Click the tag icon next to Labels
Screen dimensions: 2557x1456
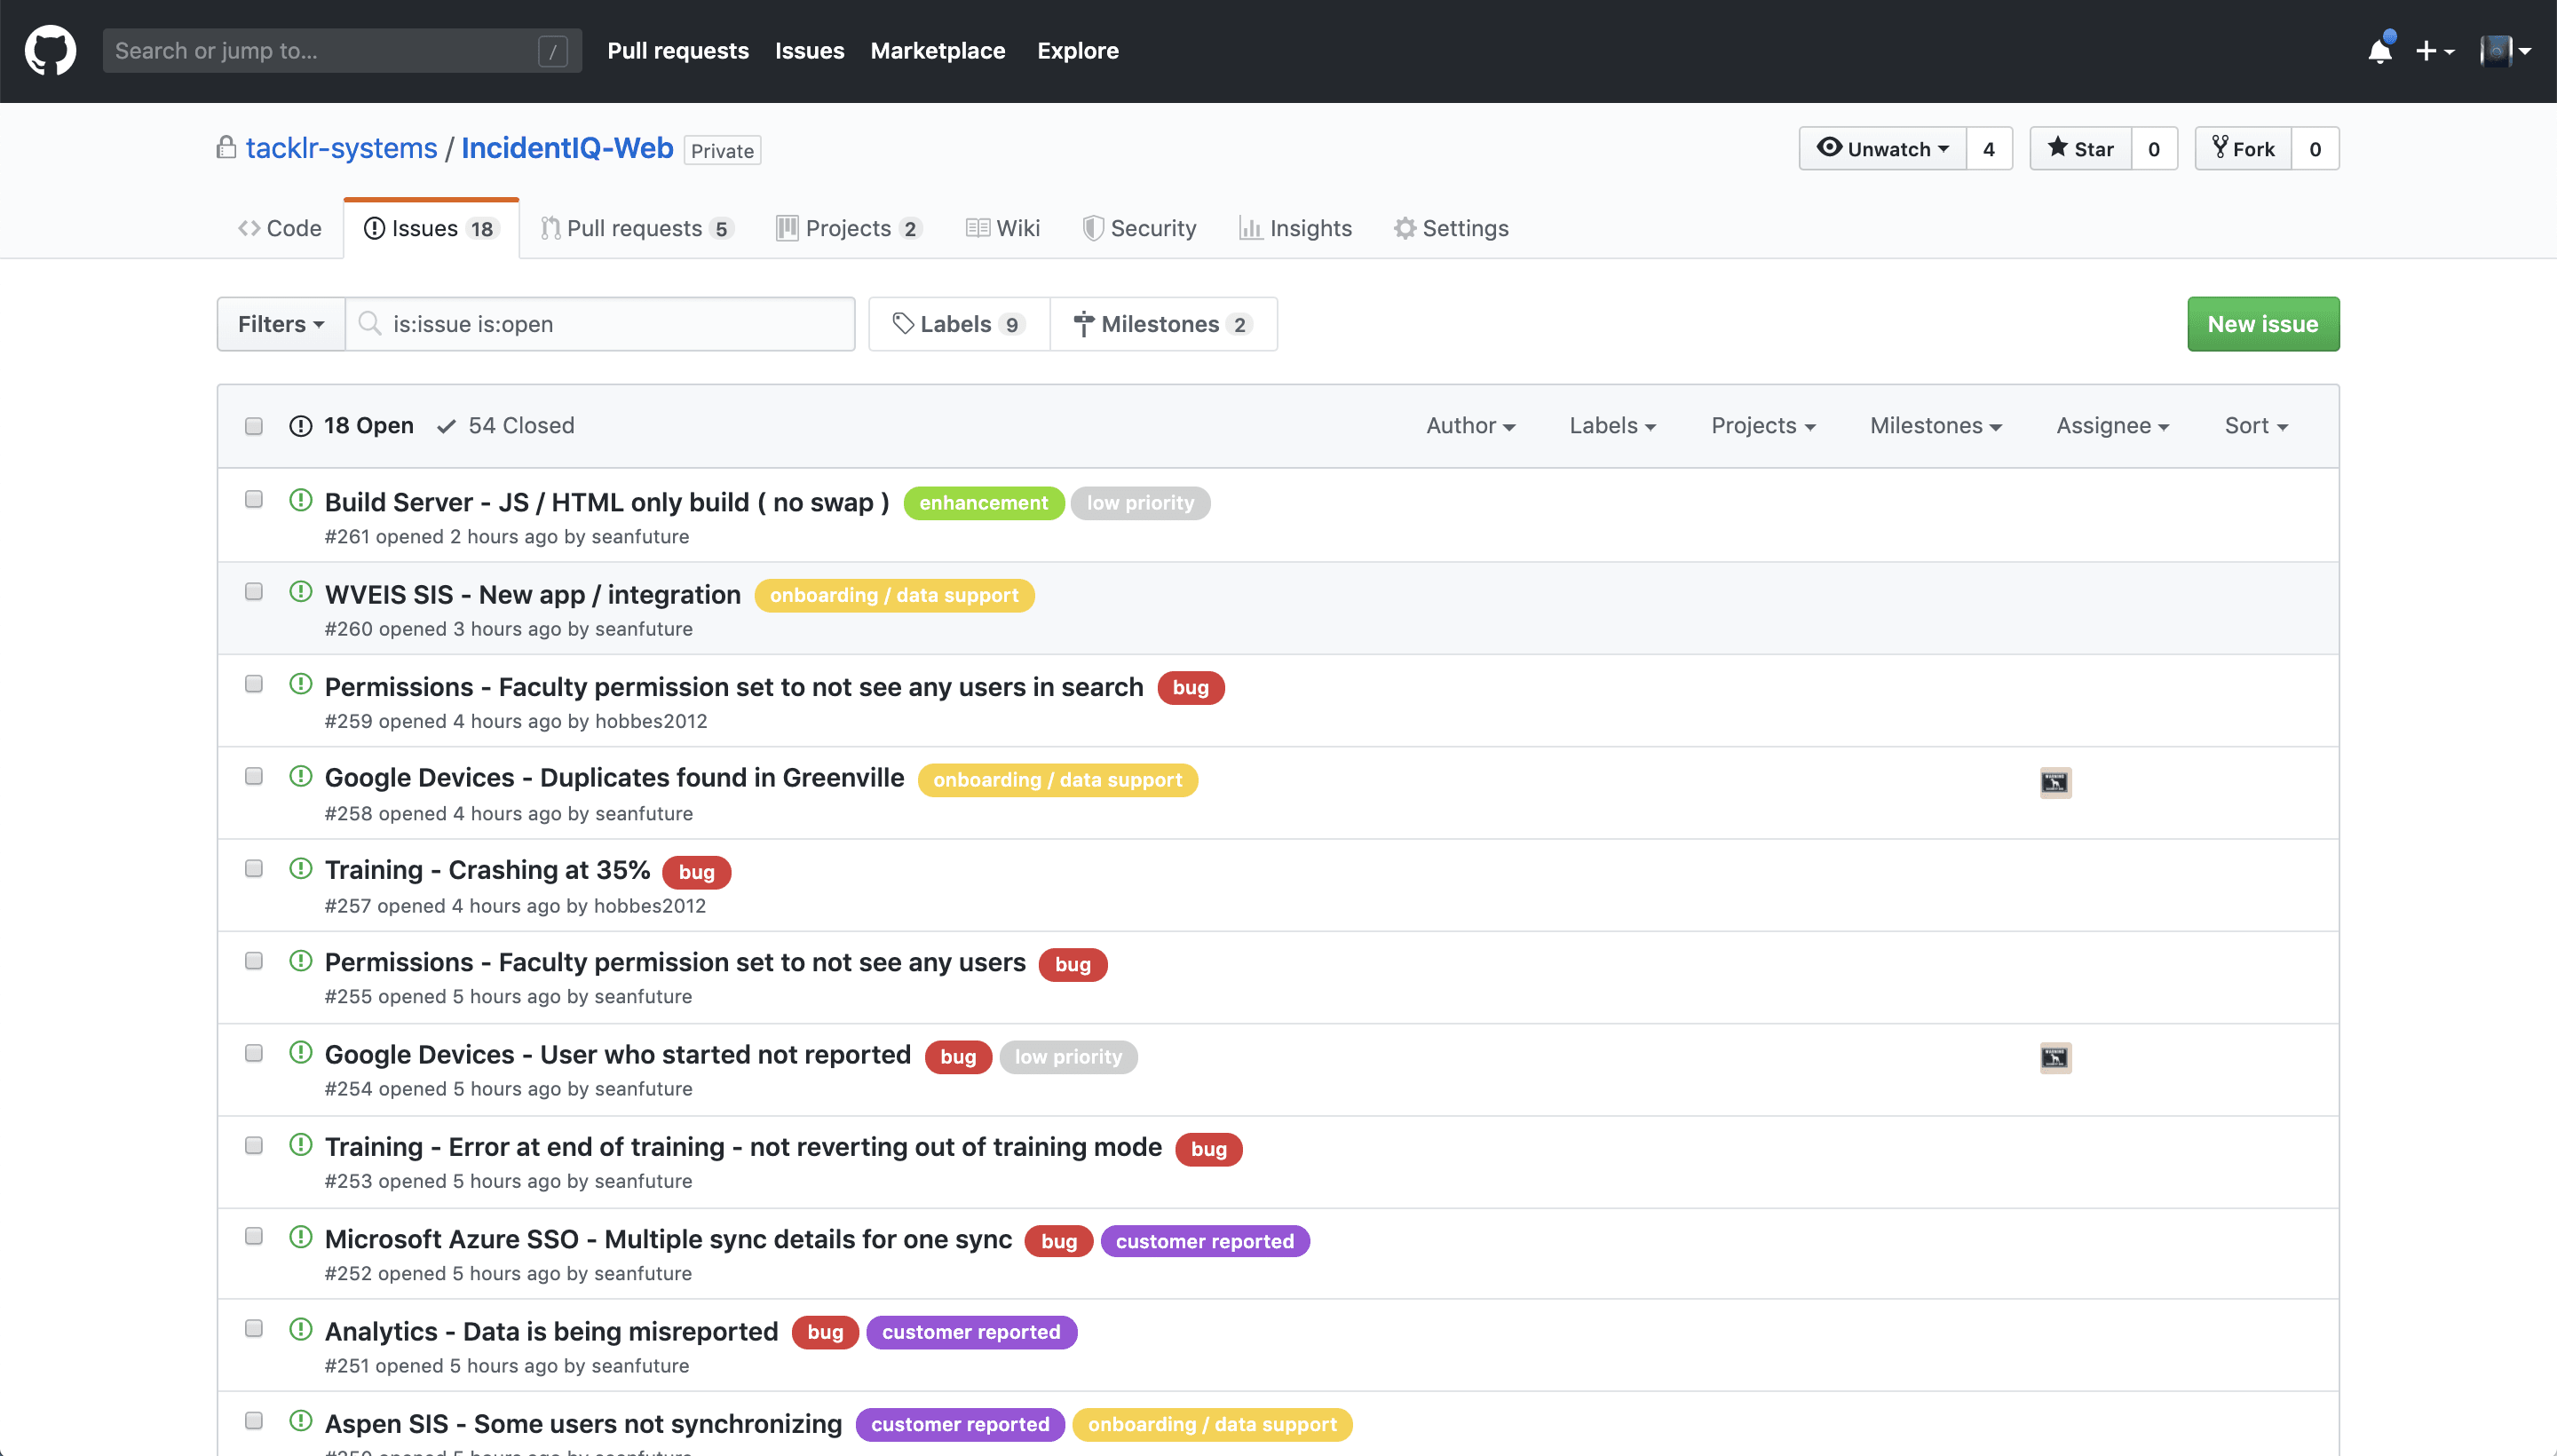(903, 323)
